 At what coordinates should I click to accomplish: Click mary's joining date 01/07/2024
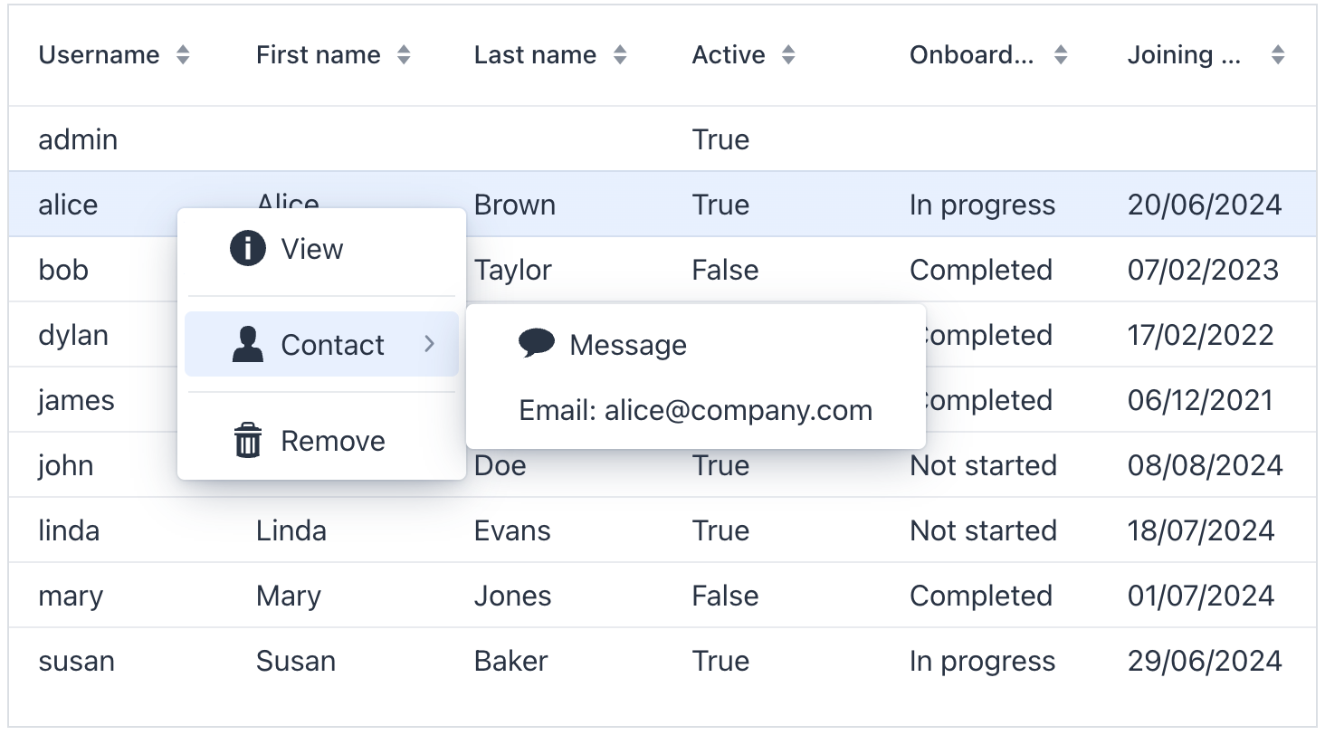click(1200, 596)
